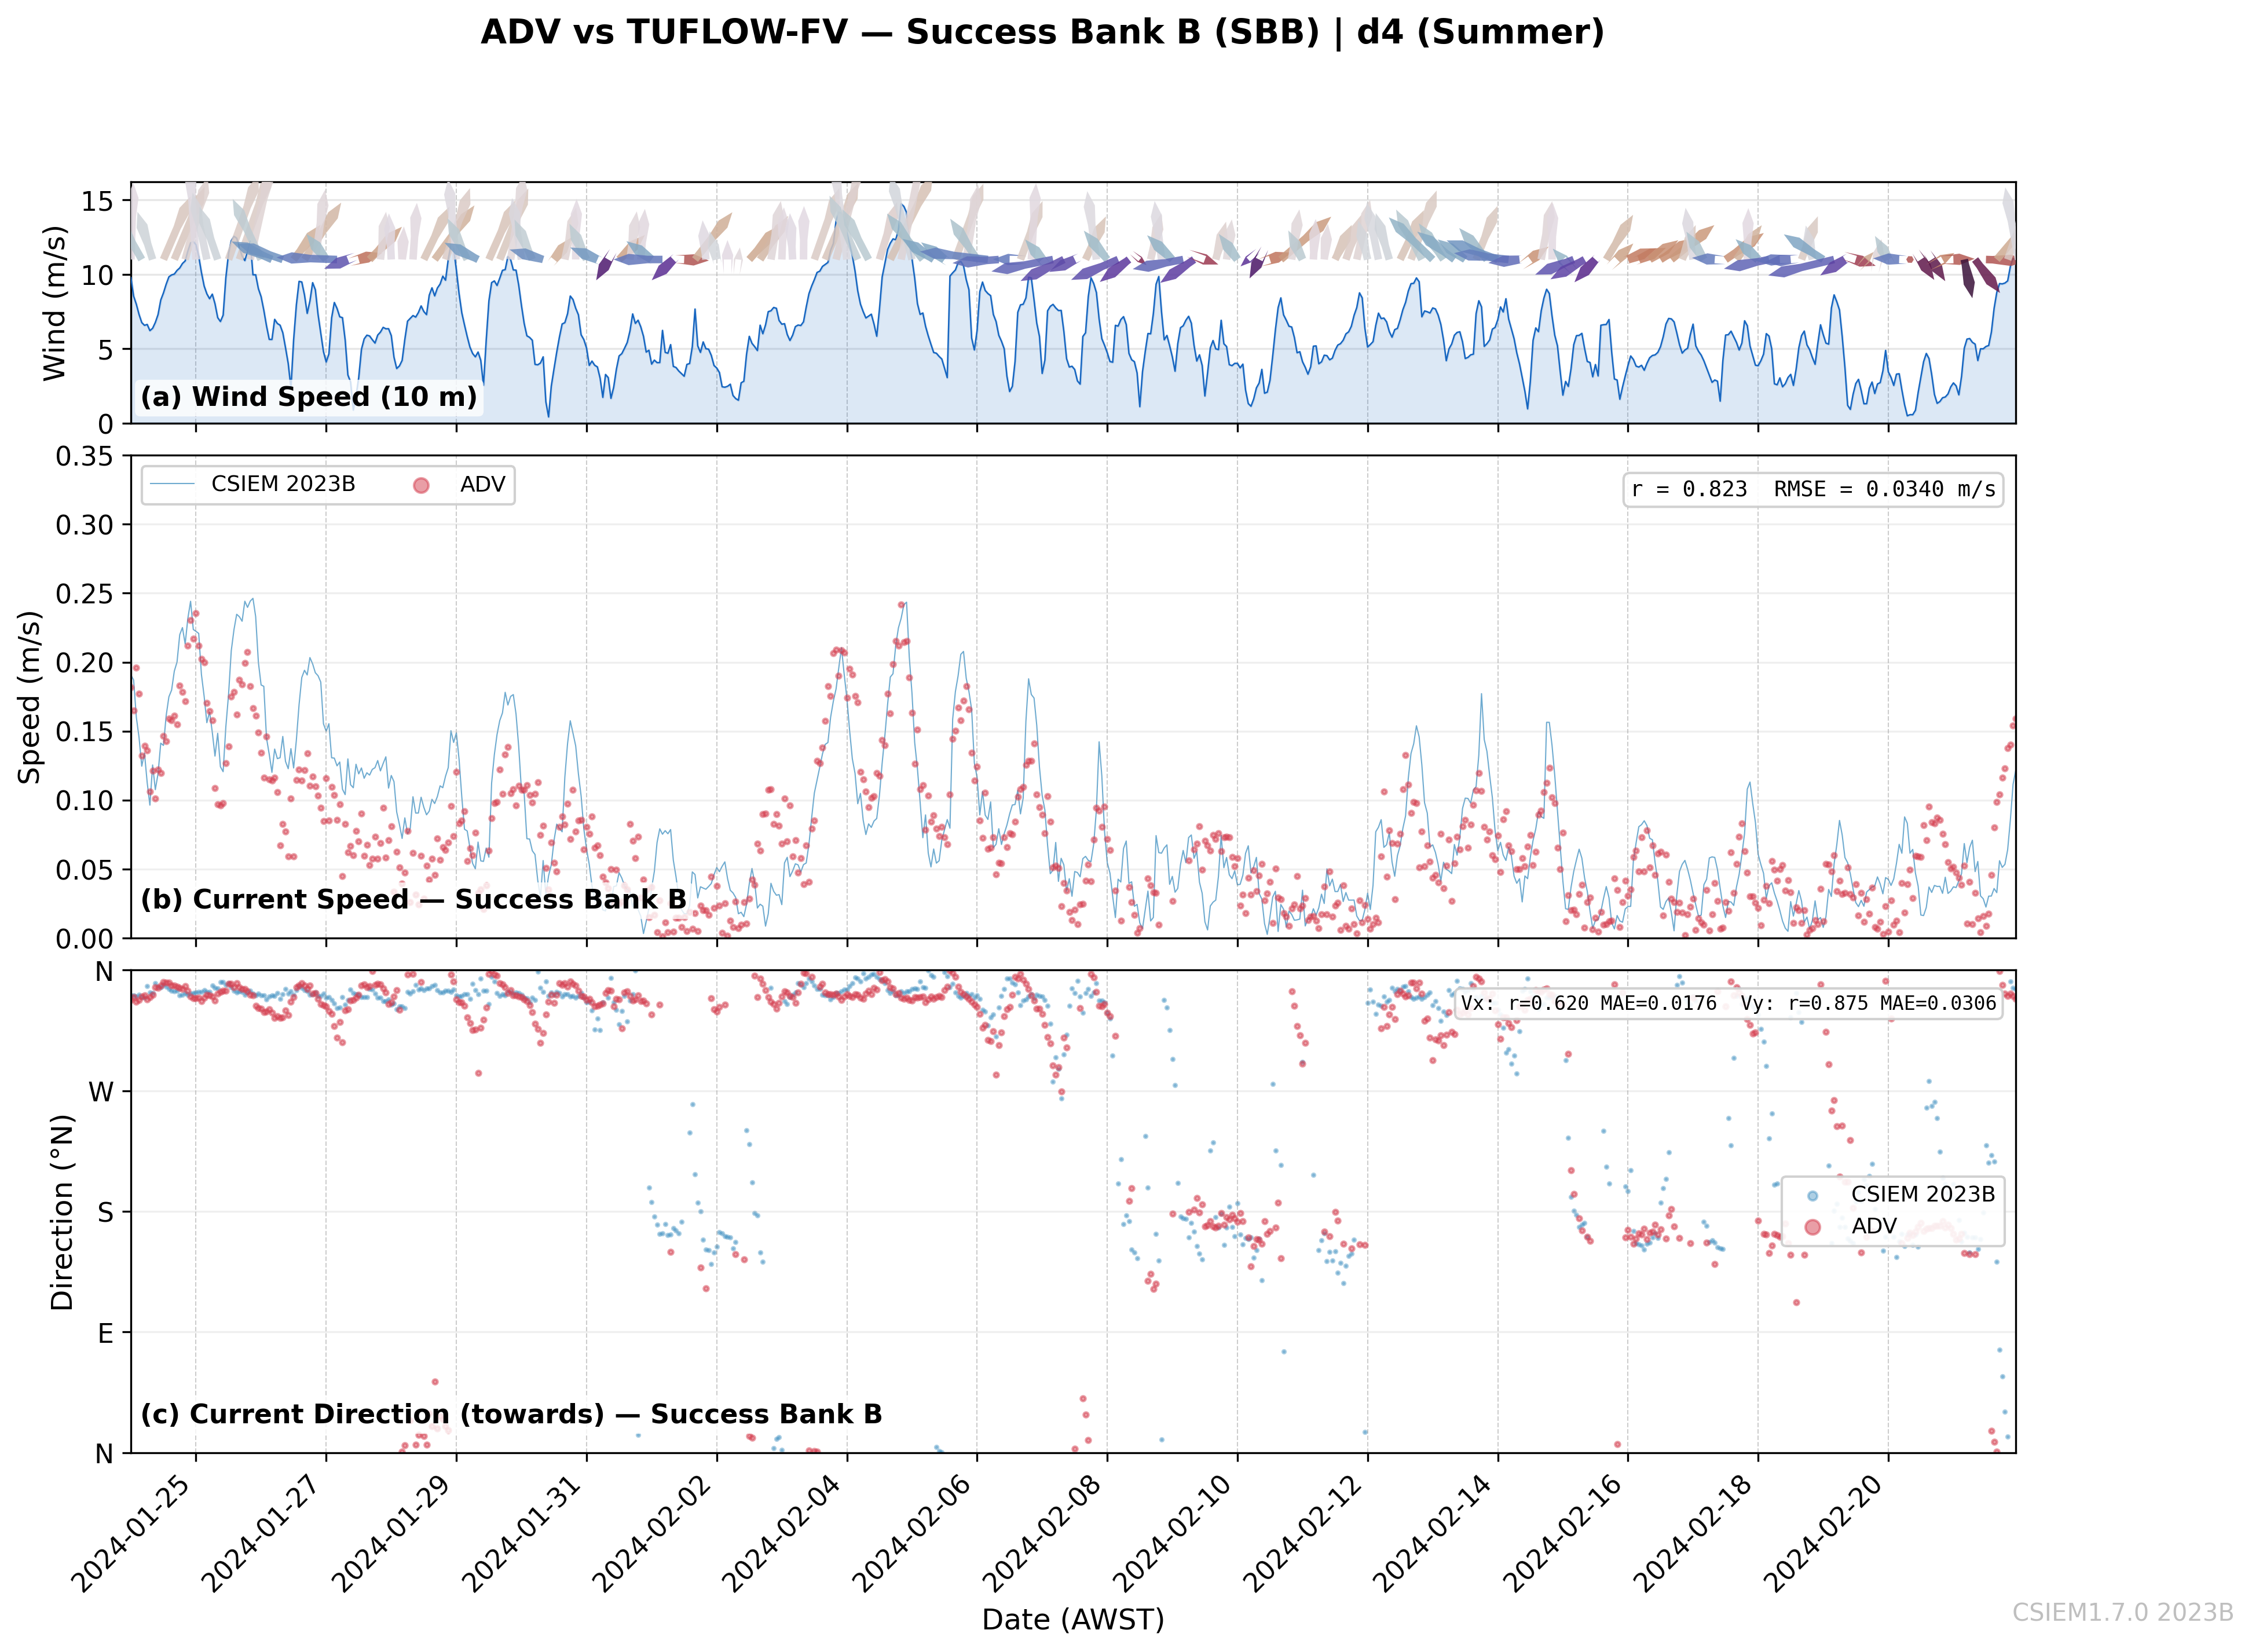
Task: Click the "15" tick on the Wind axis
Action: tap(98, 201)
